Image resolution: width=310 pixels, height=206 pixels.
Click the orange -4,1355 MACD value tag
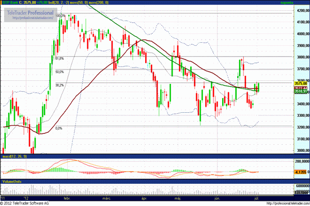[x=301, y=172]
